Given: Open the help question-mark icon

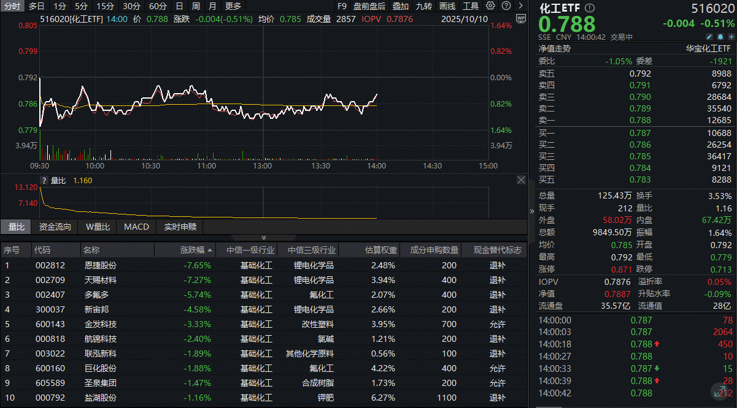Looking at the screenshot, I should pos(506,6).
